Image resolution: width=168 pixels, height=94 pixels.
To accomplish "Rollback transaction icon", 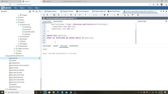I will (x=128, y=15).
